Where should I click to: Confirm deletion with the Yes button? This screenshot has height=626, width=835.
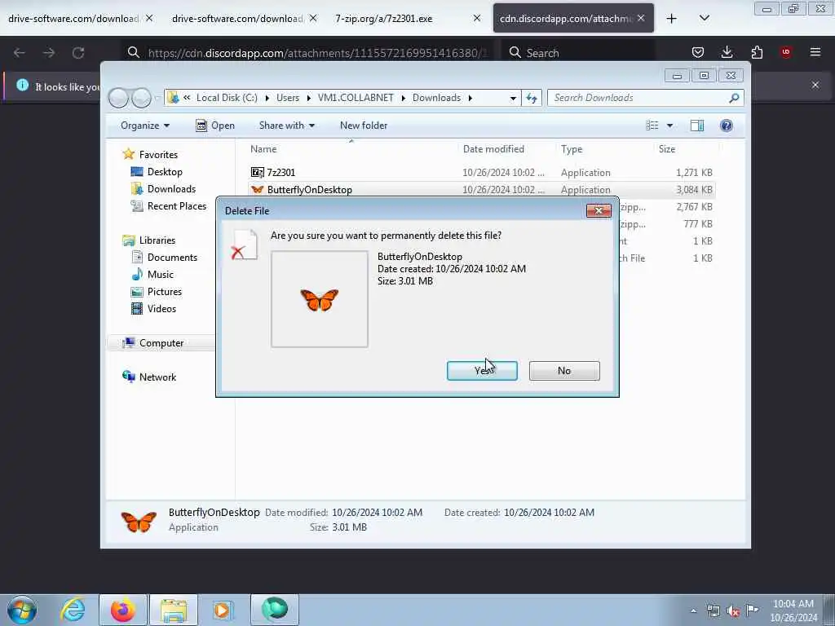point(482,371)
